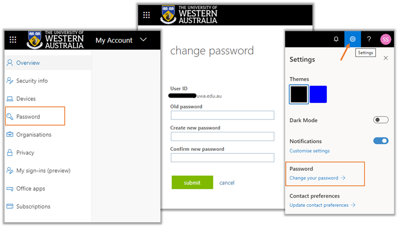
Task: Open the Settings gear icon
Action: click(x=352, y=39)
